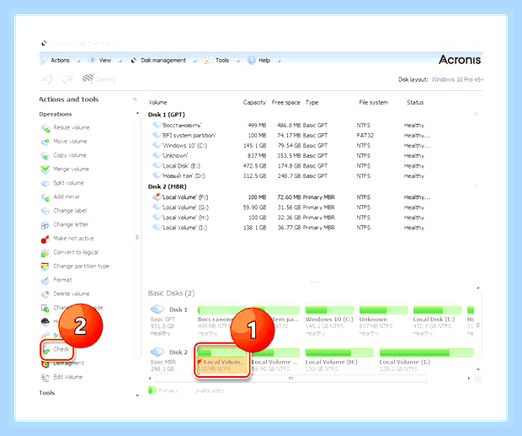Screen dimensions: 522x436
Task: Click the Split volume operation label
Action: tap(68, 183)
